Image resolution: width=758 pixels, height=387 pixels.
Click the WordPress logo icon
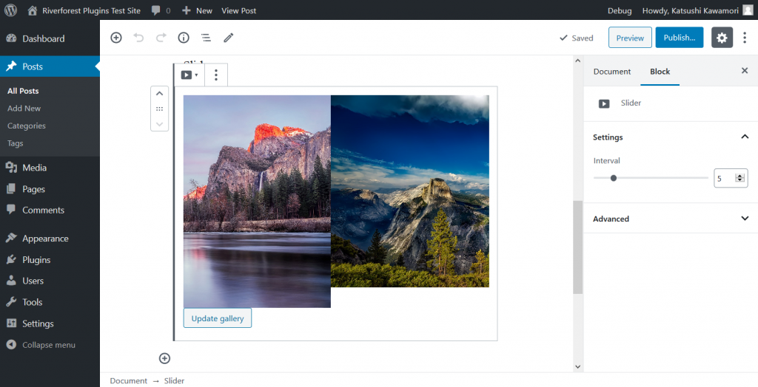(10, 10)
